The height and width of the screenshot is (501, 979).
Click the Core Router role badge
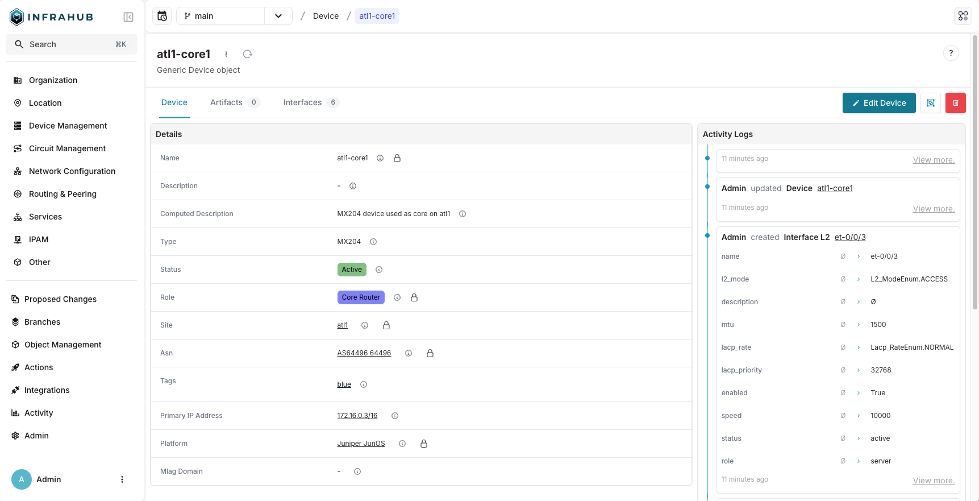click(x=361, y=297)
